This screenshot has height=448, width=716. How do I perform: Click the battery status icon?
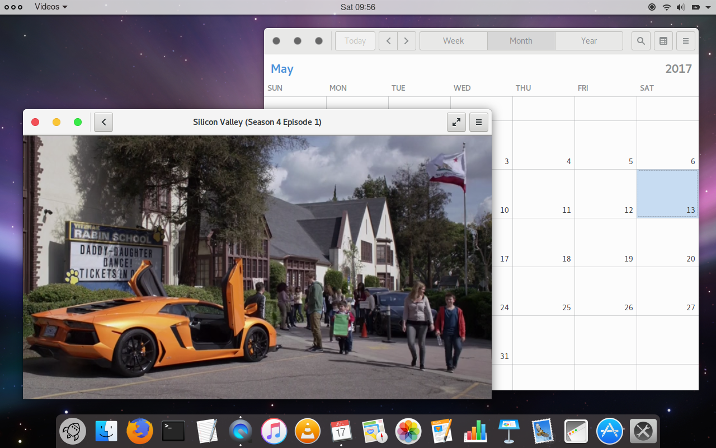pyautogui.click(x=695, y=7)
